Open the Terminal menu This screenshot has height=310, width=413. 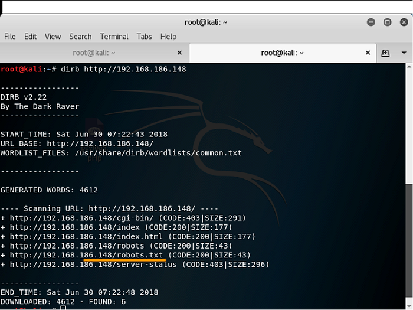(114, 37)
